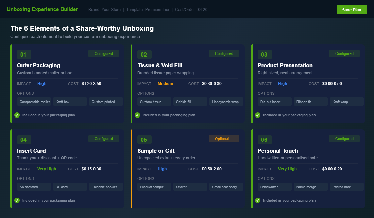Toggle the Configured badge on Outer Packaging
The width and height of the screenshot is (374, 218).
103,53
